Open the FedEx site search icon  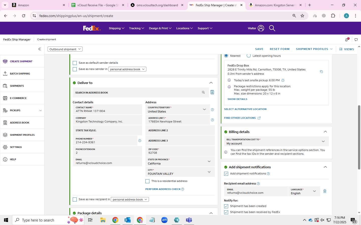coord(272,28)
